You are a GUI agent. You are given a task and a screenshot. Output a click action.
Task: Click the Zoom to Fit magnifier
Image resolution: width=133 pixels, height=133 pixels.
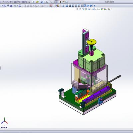[77, 9]
